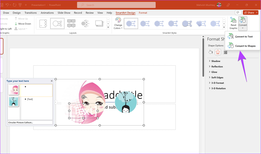Collapse text pane using side arrow handle

55,102
